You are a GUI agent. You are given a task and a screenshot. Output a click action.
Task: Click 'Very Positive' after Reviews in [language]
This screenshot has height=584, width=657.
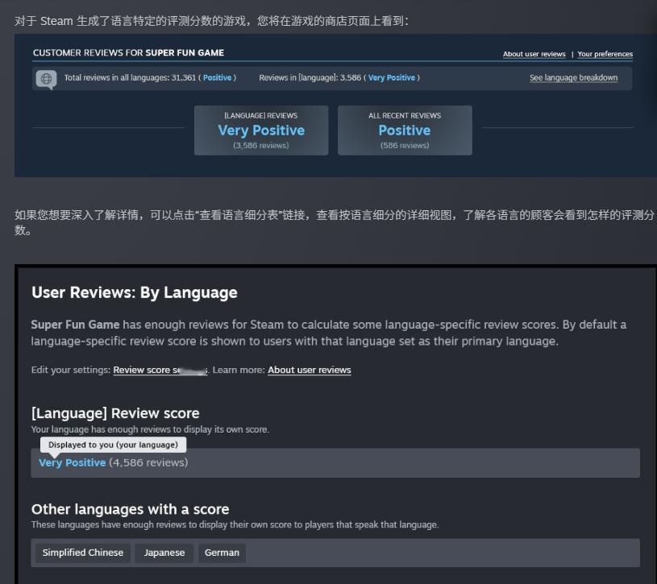coord(391,78)
